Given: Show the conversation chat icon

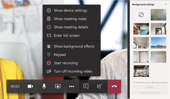Looking at the screenshot, I should [x=86, y=86].
